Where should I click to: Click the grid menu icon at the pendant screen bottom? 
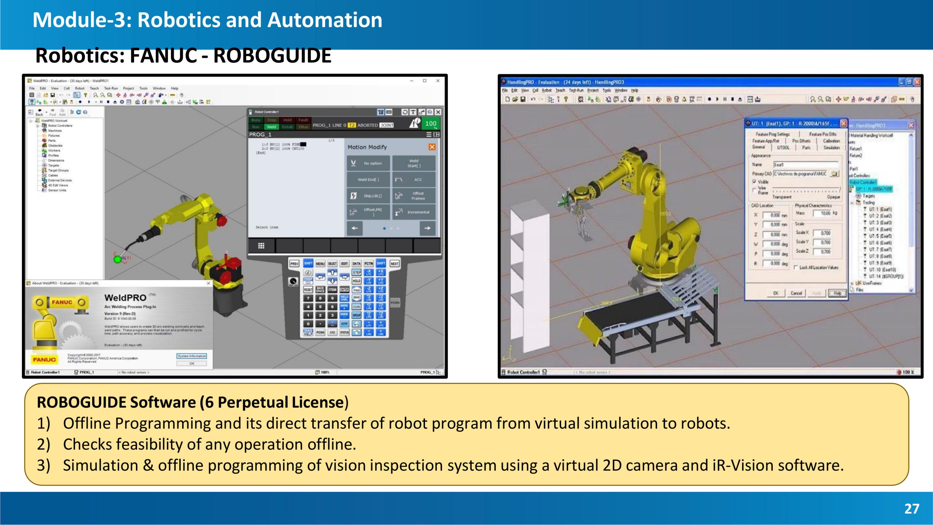[261, 246]
